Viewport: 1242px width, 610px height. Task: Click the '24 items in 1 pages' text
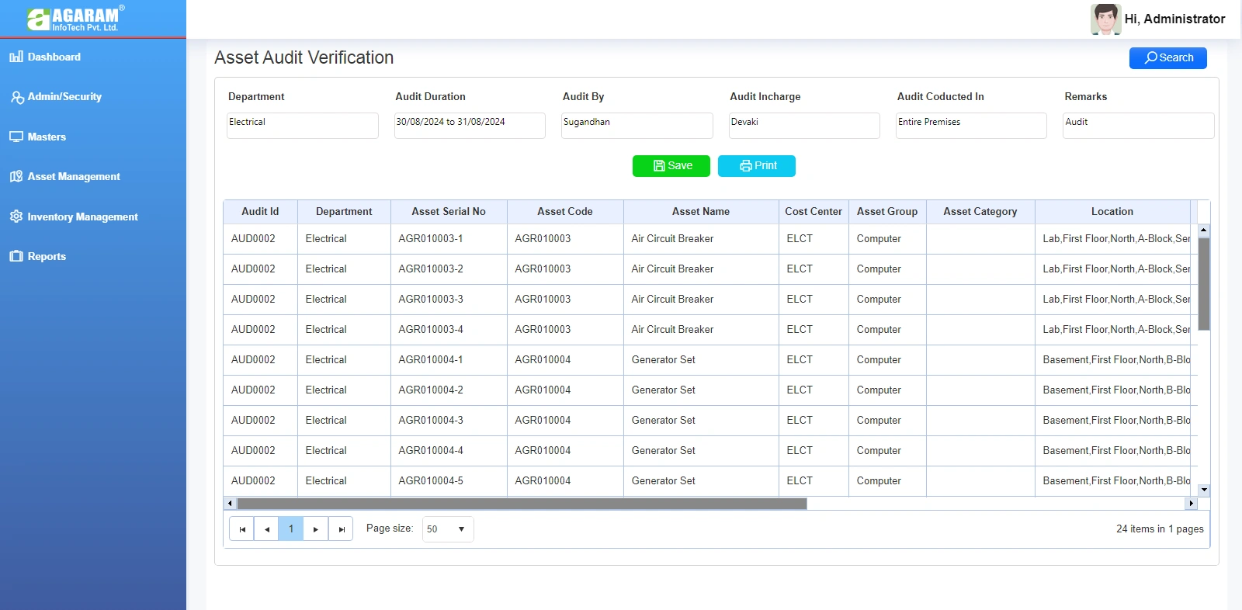pos(1160,529)
